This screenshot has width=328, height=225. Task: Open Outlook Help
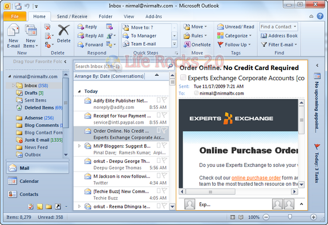pyautogui.click(x=320, y=16)
